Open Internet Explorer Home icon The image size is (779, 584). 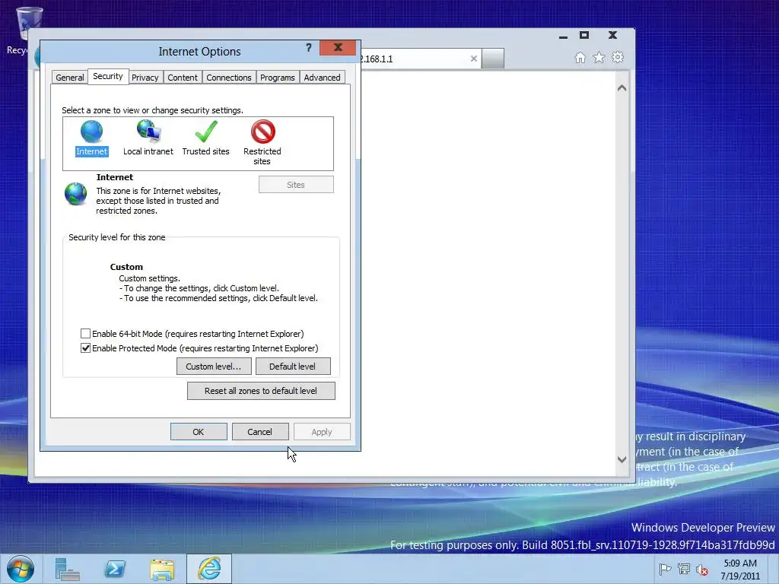[580, 58]
